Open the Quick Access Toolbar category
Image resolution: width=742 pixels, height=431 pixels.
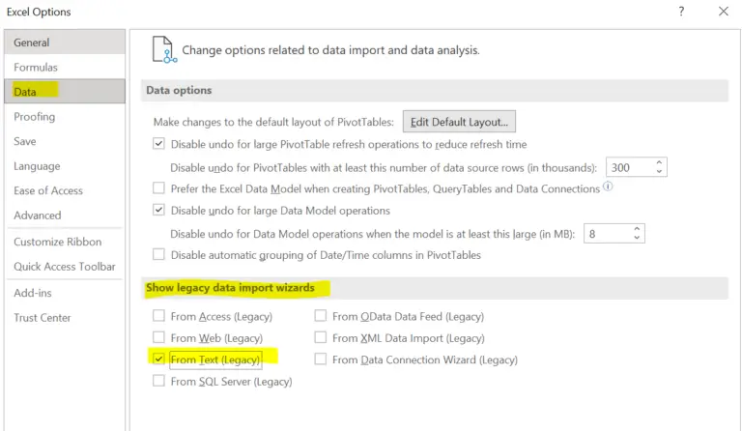coord(65,267)
